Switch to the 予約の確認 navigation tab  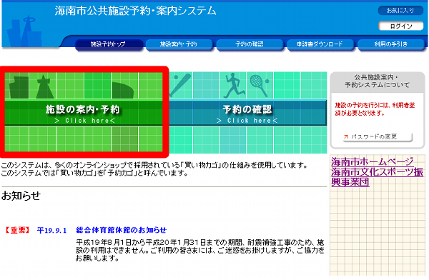click(x=250, y=44)
